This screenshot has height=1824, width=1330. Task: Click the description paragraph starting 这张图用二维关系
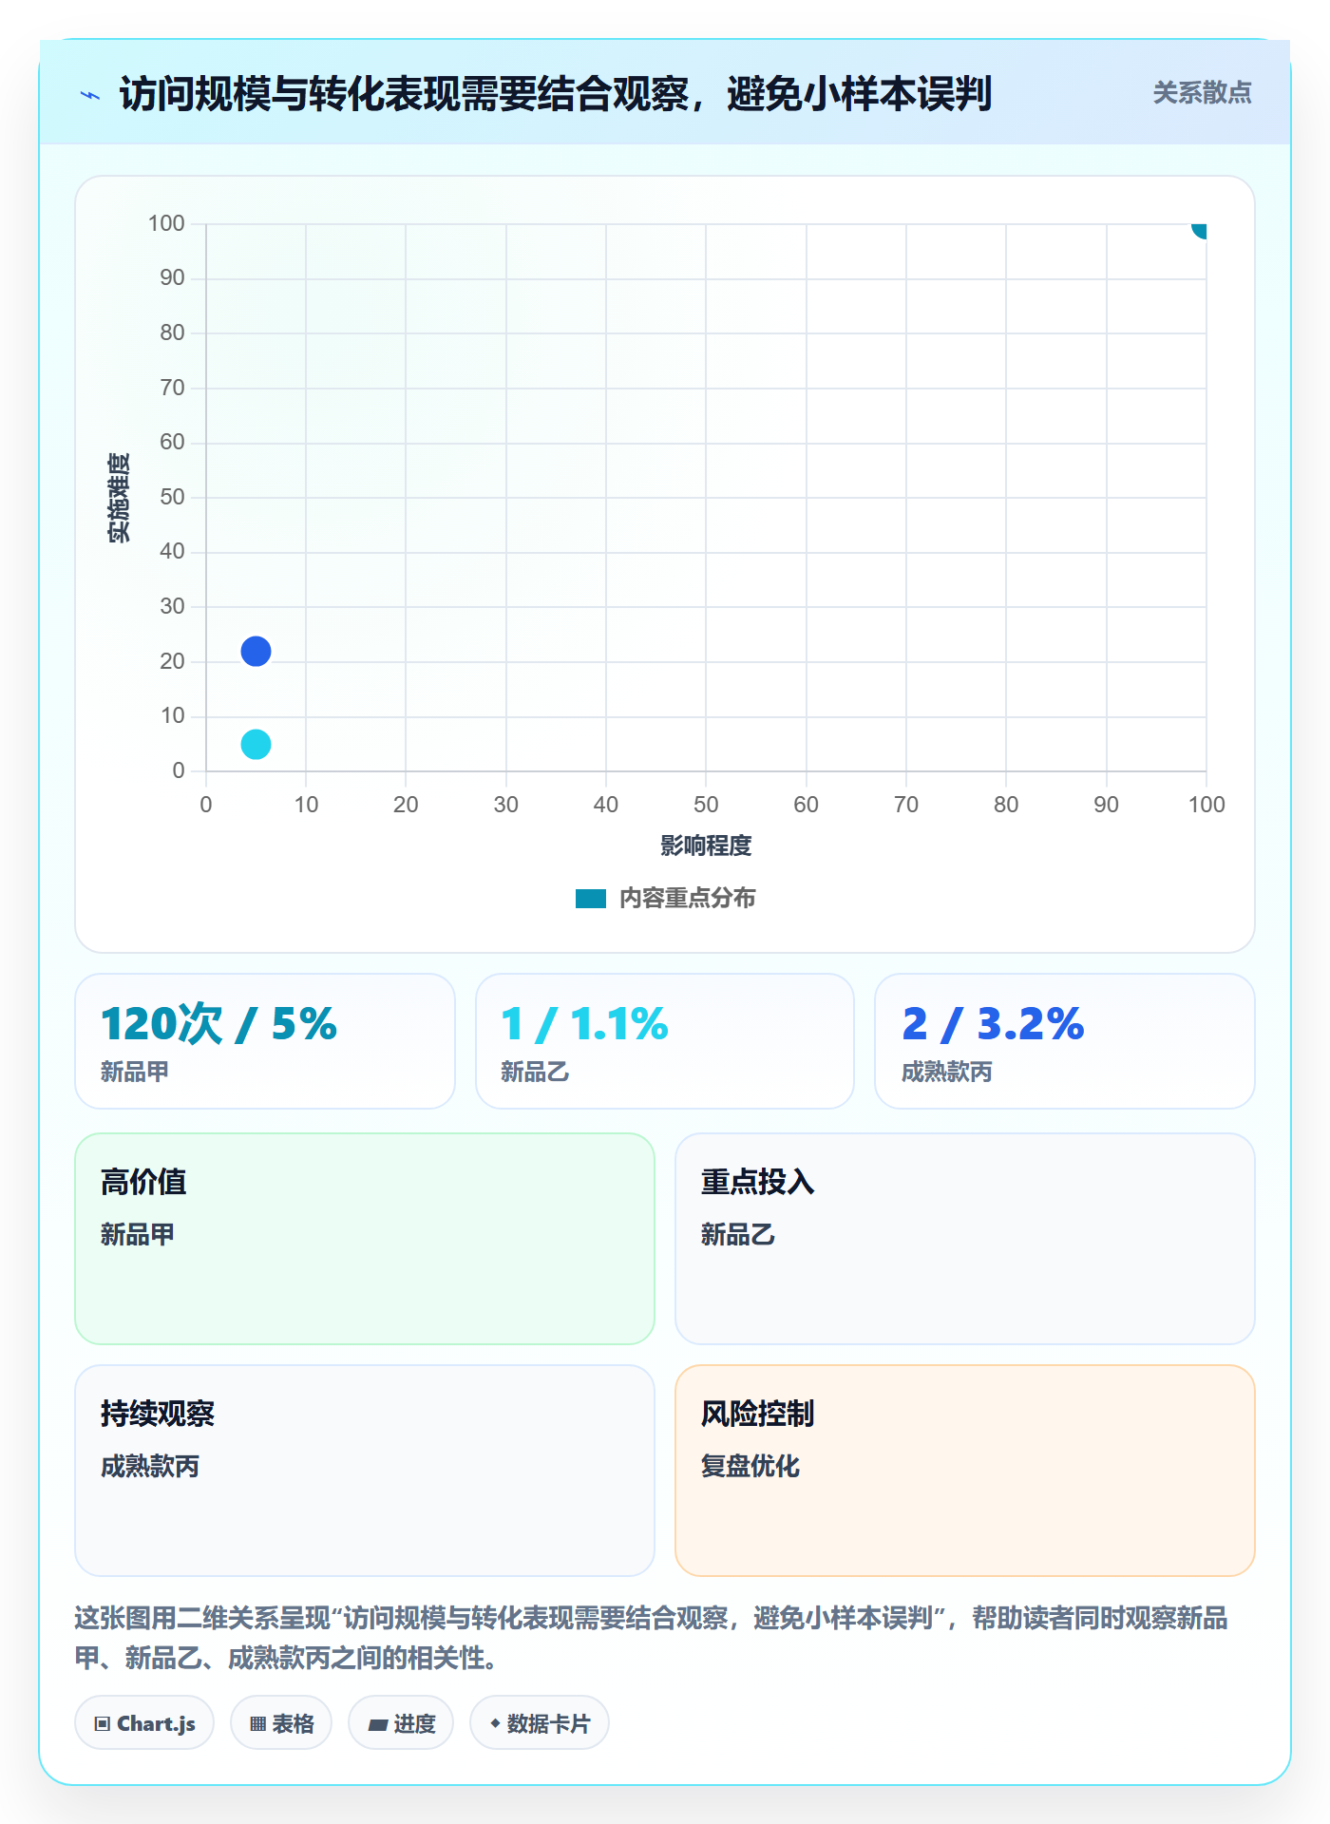(x=652, y=1638)
